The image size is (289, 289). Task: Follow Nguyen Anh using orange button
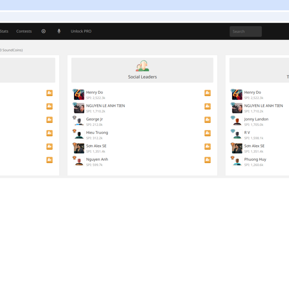pyautogui.click(x=208, y=160)
